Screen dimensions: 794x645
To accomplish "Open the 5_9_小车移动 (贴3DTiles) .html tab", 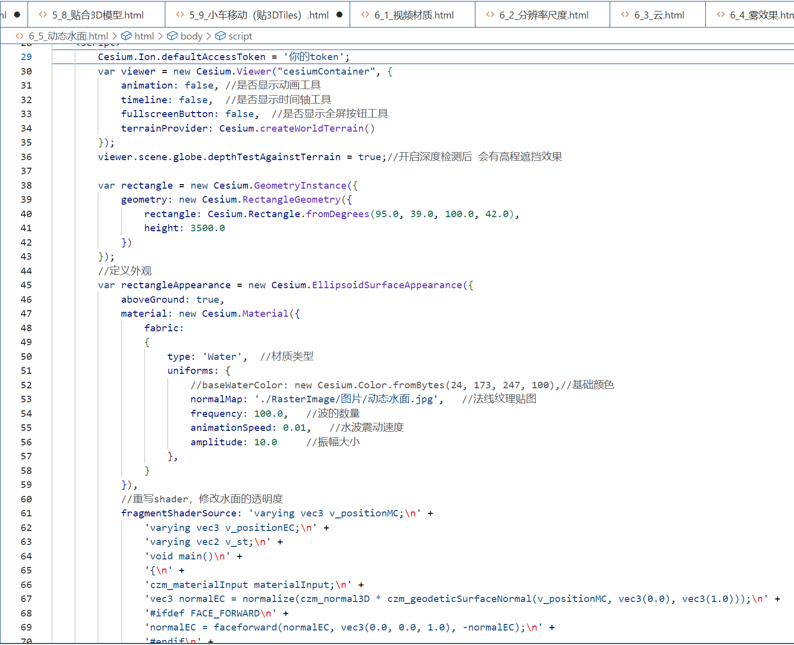I will click(x=257, y=15).
